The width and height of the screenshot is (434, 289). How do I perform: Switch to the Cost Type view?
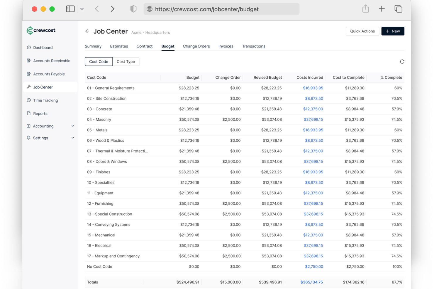click(x=126, y=61)
